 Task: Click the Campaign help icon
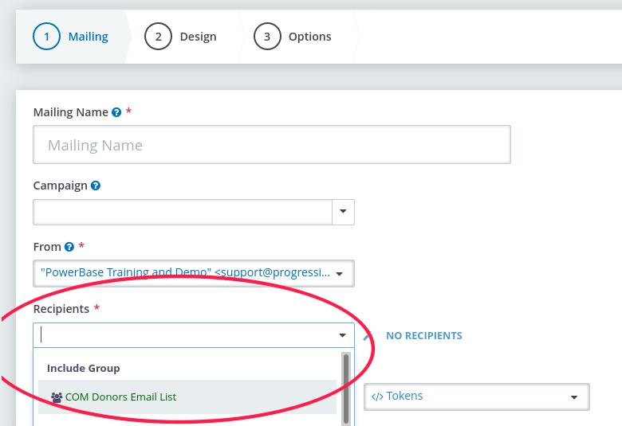(96, 186)
